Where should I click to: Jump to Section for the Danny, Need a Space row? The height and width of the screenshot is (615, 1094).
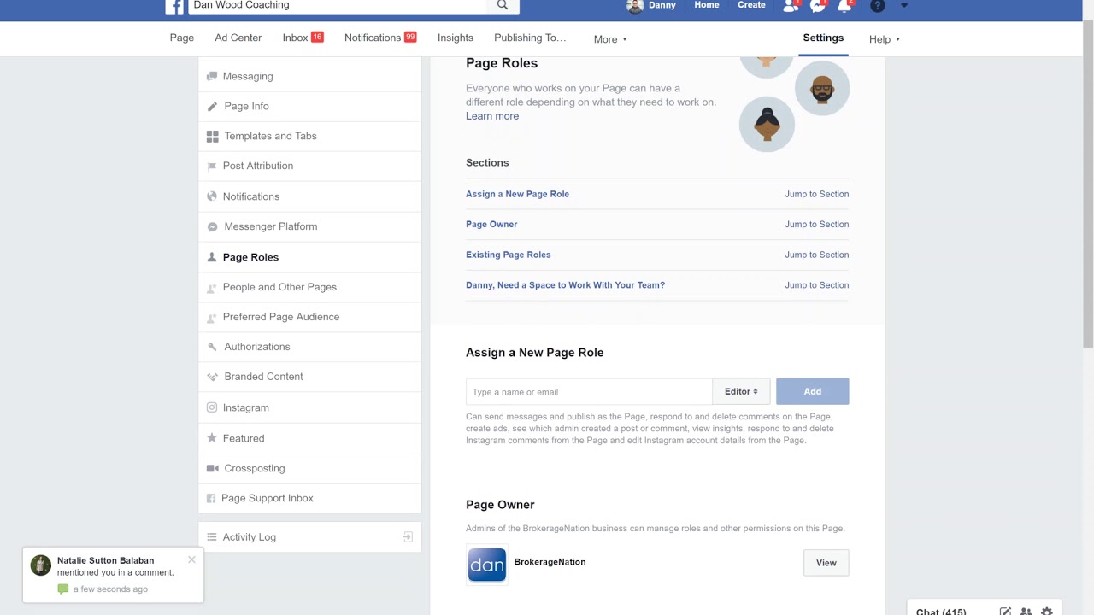click(x=817, y=285)
